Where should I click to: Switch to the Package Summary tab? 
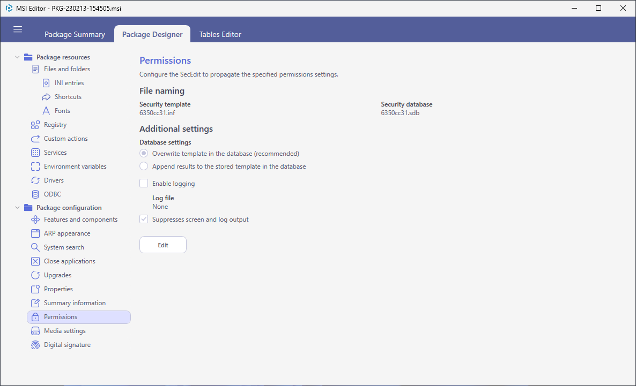(75, 34)
